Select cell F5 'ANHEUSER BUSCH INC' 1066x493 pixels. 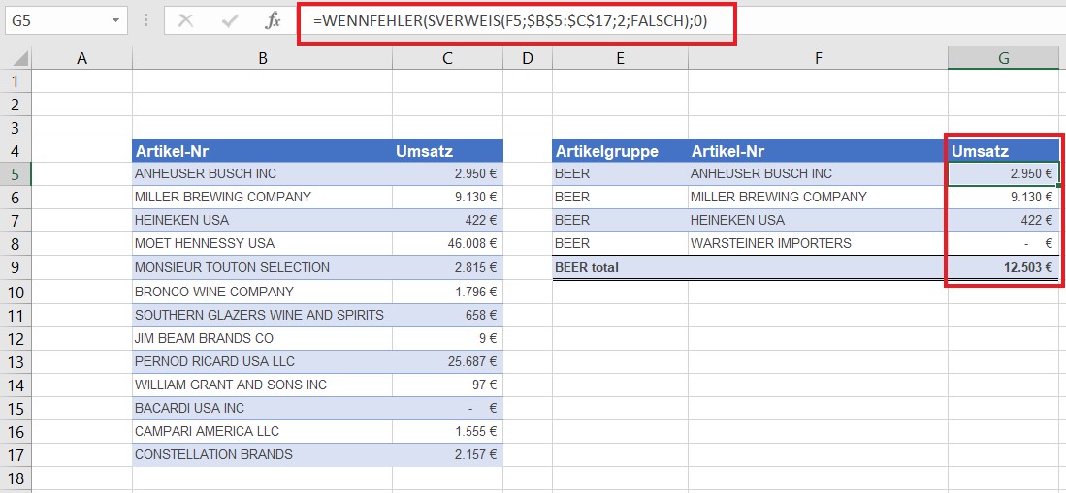pos(818,173)
